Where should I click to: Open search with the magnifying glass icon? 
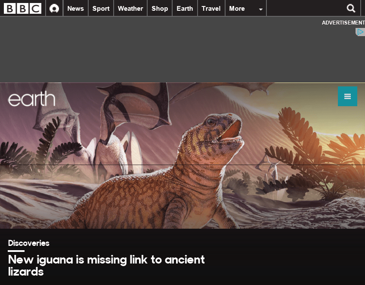click(x=351, y=8)
